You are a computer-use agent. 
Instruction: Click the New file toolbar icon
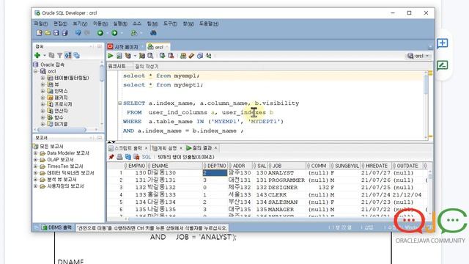pyautogui.click(x=39, y=33)
